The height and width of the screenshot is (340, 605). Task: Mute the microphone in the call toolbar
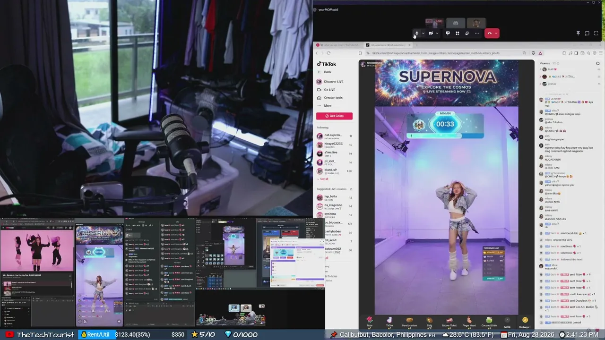point(416,33)
